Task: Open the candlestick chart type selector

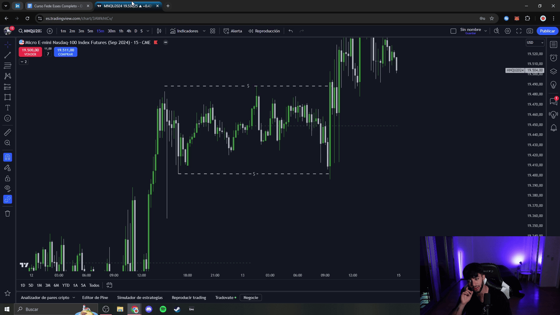Action: pyautogui.click(x=159, y=31)
